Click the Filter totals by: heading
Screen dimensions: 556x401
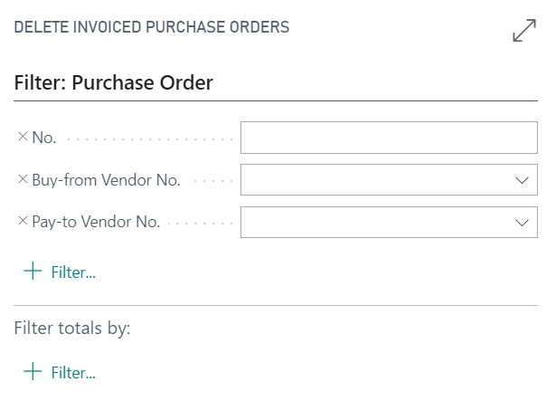coord(72,328)
